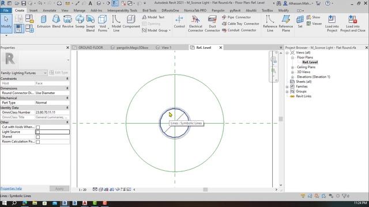Screen dimensions: 369x207
Task: Change the 1 : 20 view scale
Action: [82, 190]
